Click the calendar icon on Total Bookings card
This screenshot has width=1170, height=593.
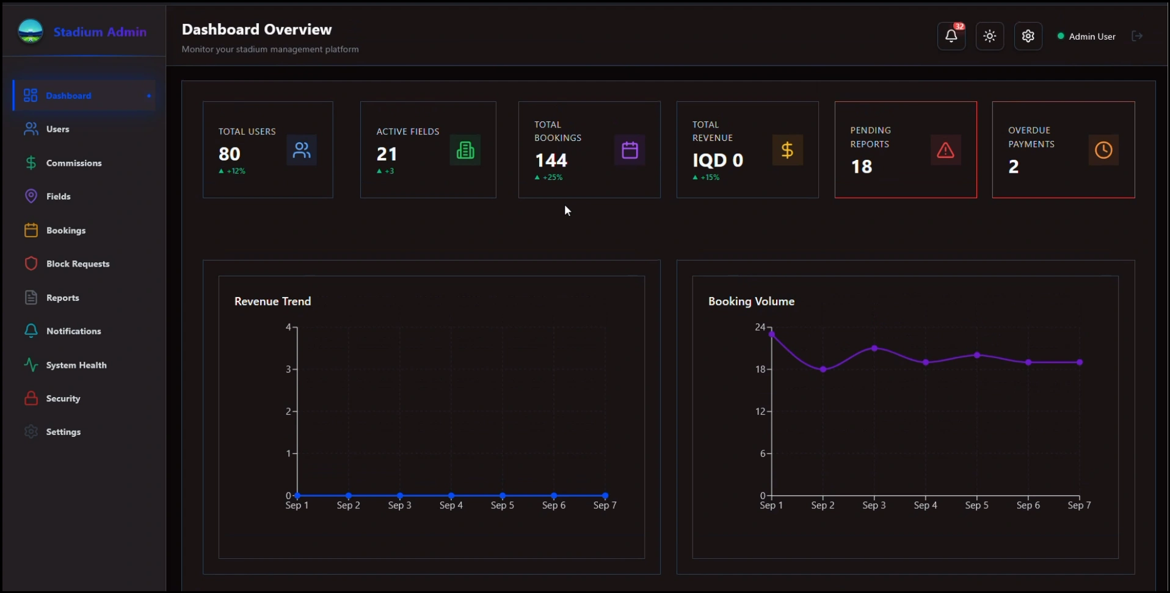click(630, 150)
